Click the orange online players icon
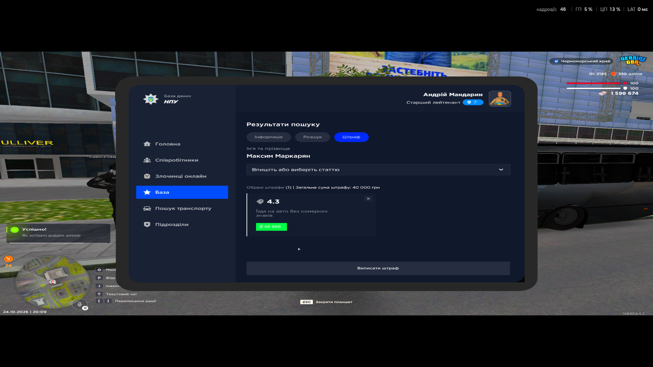This screenshot has width=653, height=367. tap(614, 74)
